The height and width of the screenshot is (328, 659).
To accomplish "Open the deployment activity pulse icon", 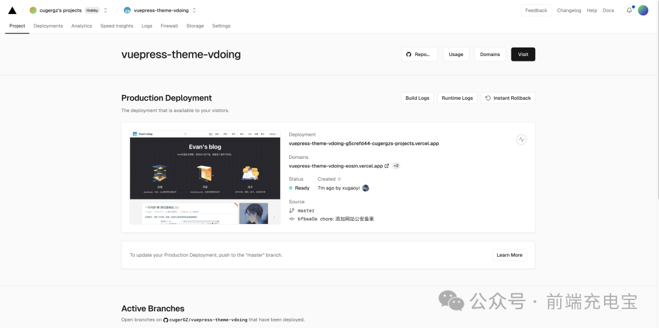I will [521, 139].
